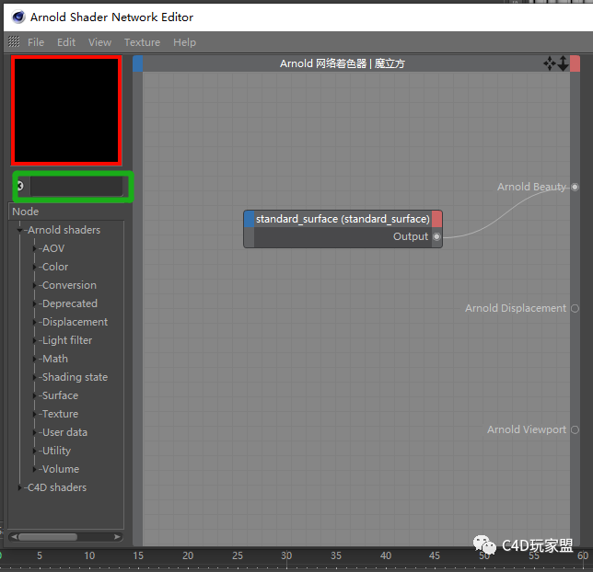Select the Texture tree item in node list
Image resolution: width=593 pixels, height=572 pixels.
click(60, 414)
